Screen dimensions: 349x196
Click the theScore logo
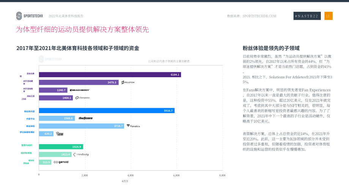coord(85,118)
